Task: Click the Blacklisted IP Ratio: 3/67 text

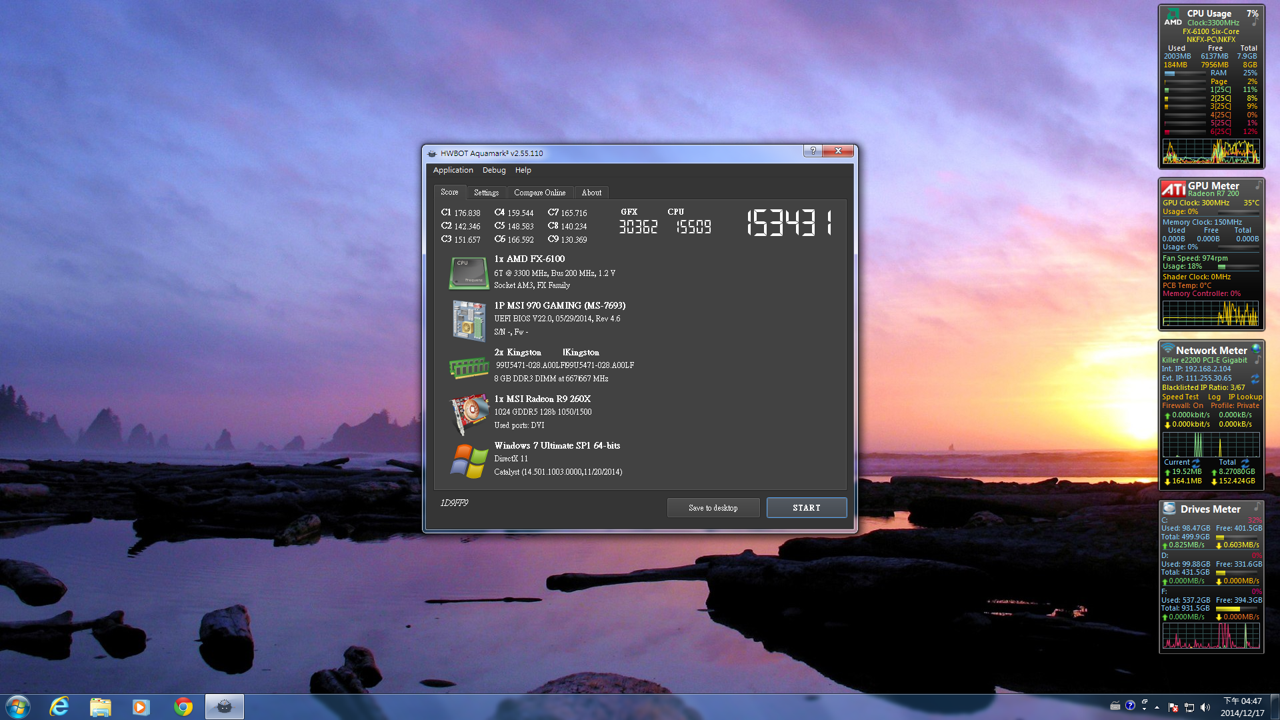Action: coord(1203,387)
